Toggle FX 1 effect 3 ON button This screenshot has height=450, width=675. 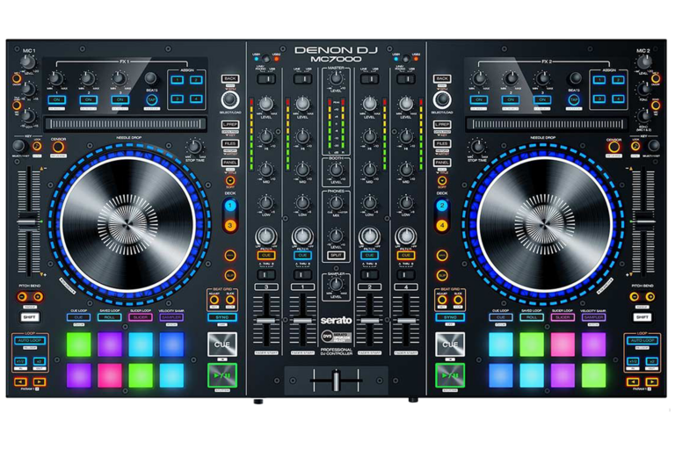pos(121,100)
